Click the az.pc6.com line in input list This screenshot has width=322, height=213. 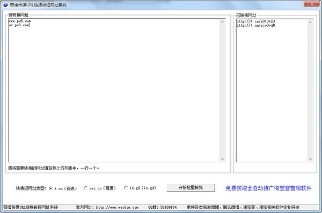coord(19,25)
